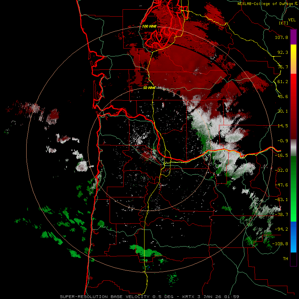Click the [KT] units label
This screenshot has height=299, width=299.
[x=283, y=23]
